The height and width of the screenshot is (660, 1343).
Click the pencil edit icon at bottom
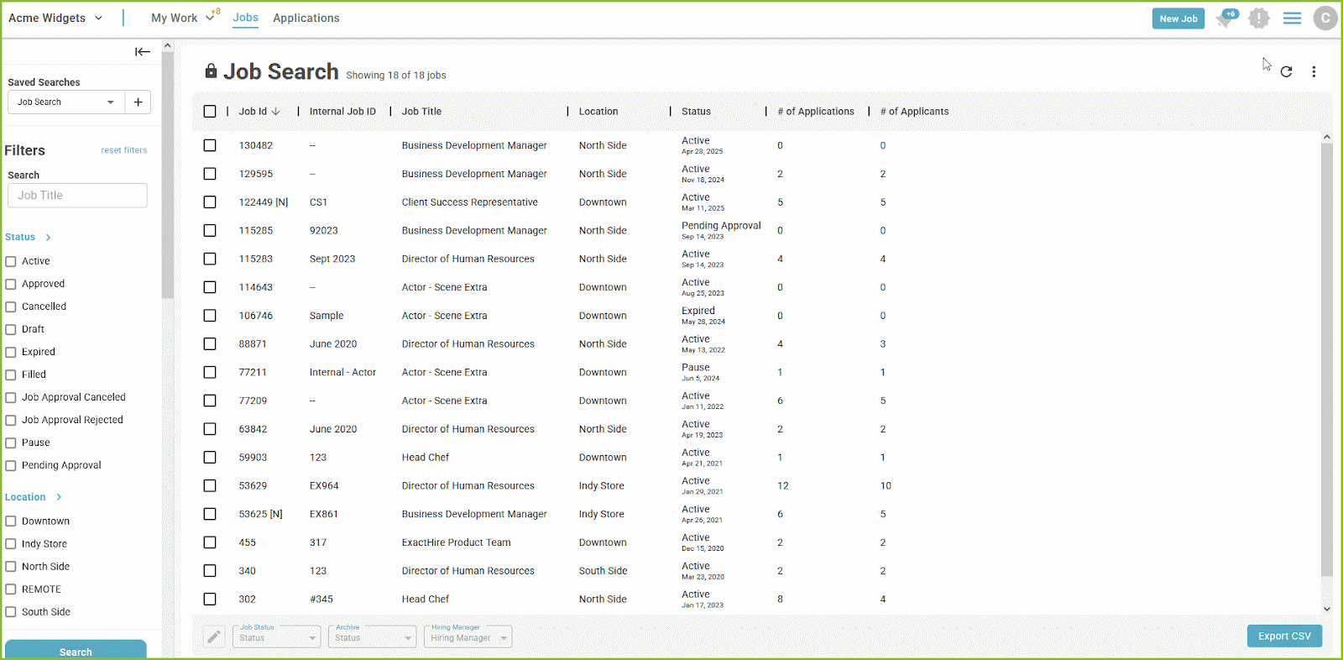point(214,637)
